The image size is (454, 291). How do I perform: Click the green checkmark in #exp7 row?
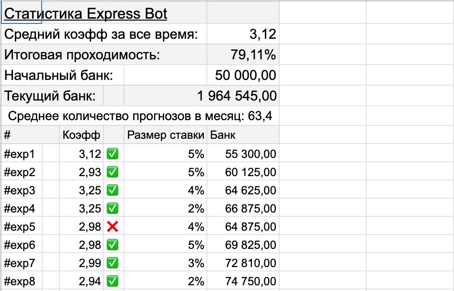(113, 263)
